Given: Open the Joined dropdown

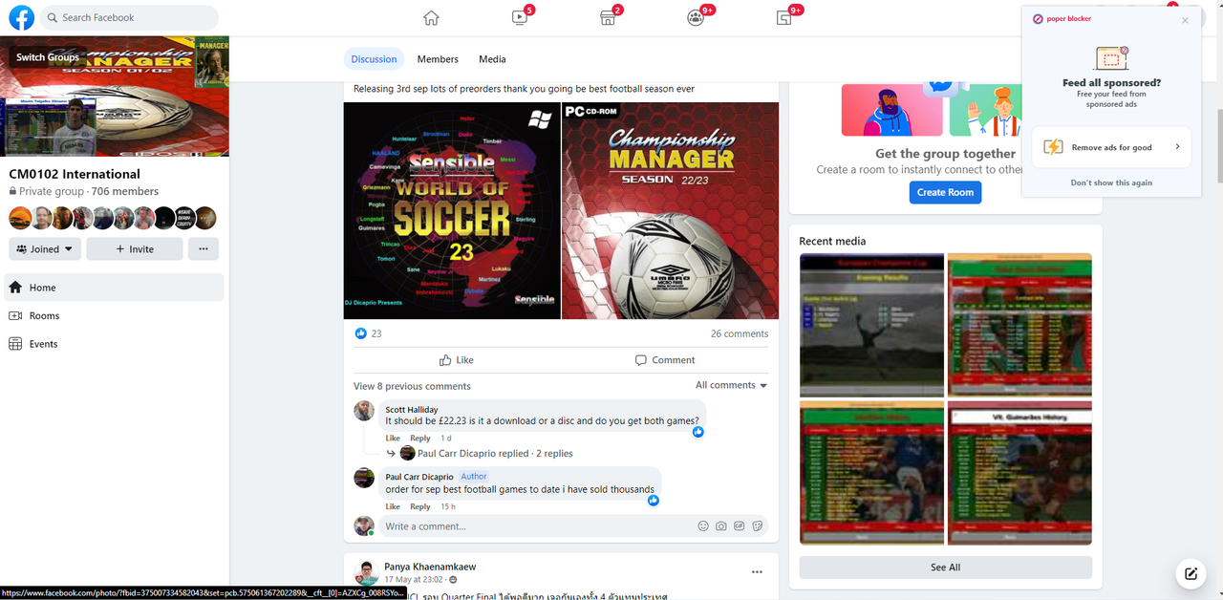Looking at the screenshot, I should tap(45, 249).
